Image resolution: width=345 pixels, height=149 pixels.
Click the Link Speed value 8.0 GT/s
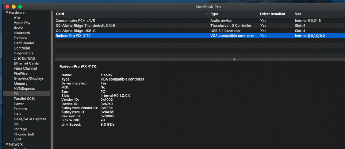[107, 125]
